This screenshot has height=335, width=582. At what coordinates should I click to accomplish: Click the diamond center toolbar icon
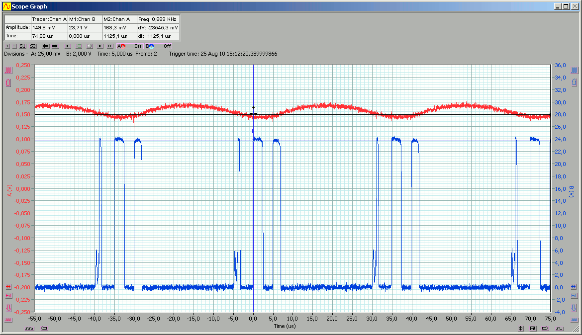[x=100, y=46]
